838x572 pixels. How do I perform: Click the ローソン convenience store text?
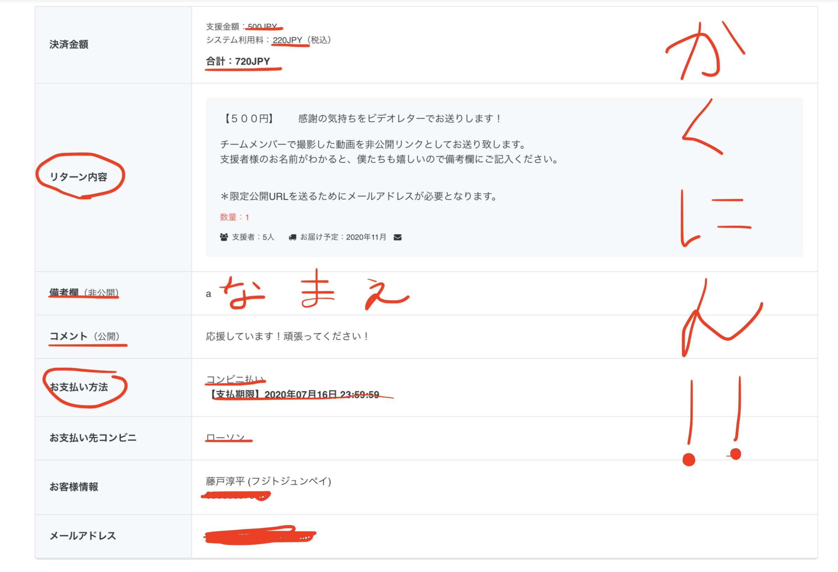click(226, 437)
